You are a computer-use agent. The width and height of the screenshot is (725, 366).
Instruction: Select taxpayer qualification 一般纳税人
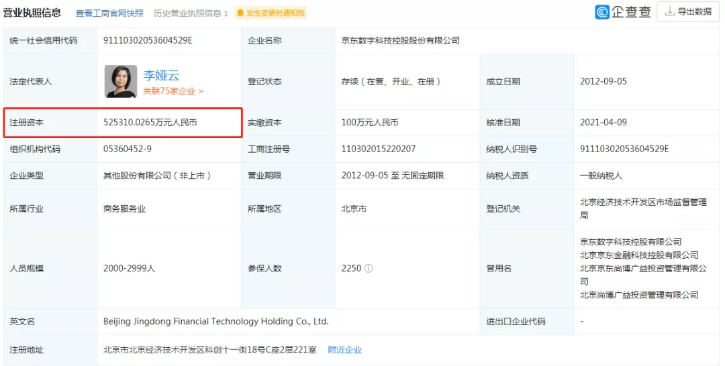coord(601,176)
